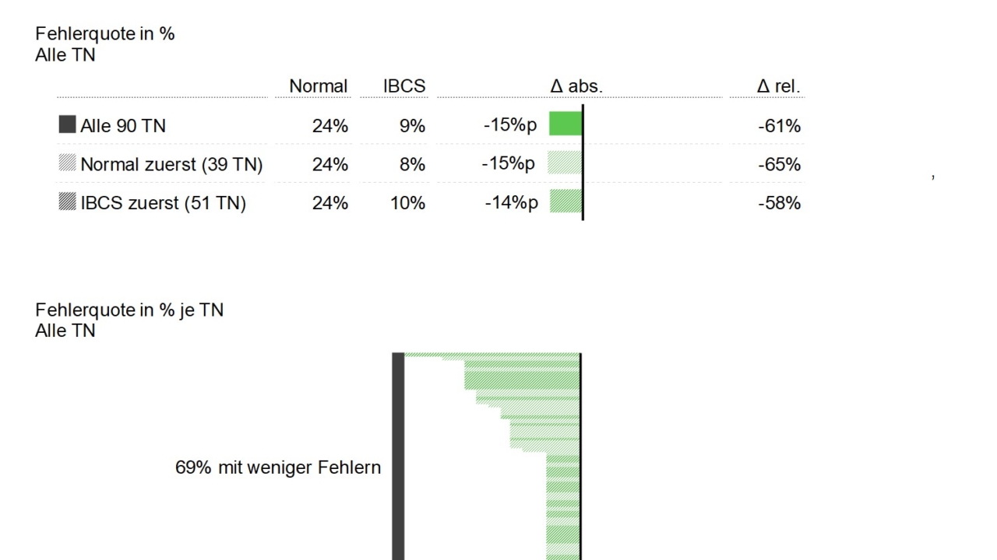This screenshot has height=560, width=997.
Task: Select the solid green bar for Alle 90 TN
Action: pyautogui.click(x=565, y=124)
